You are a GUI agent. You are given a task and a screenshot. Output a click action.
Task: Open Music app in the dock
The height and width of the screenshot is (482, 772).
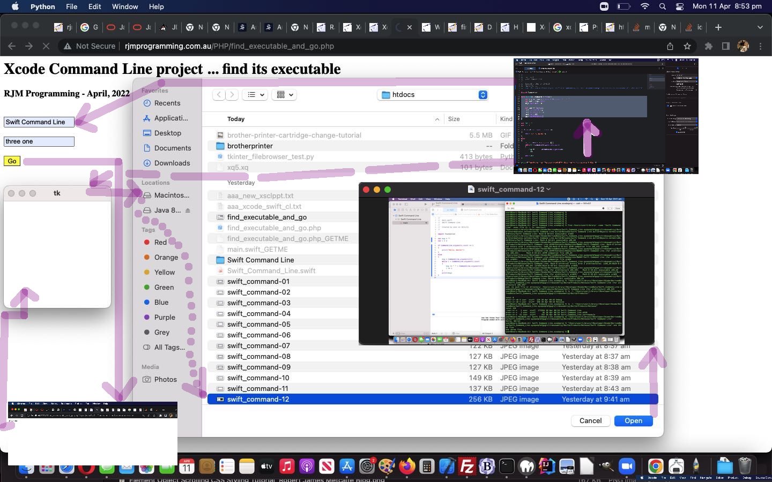click(287, 466)
